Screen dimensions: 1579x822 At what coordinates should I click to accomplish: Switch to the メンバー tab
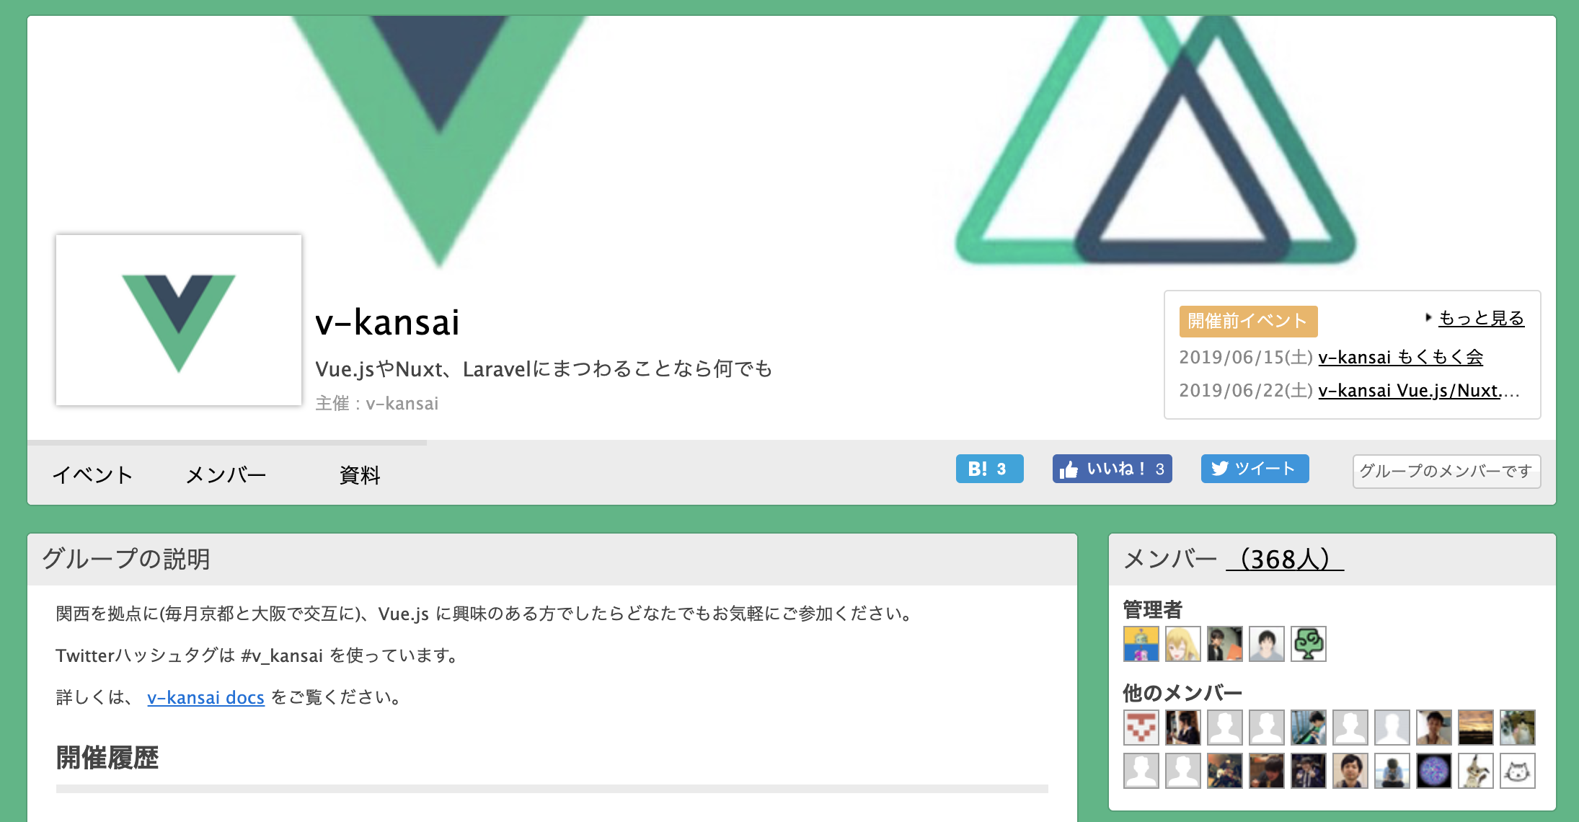pos(226,474)
